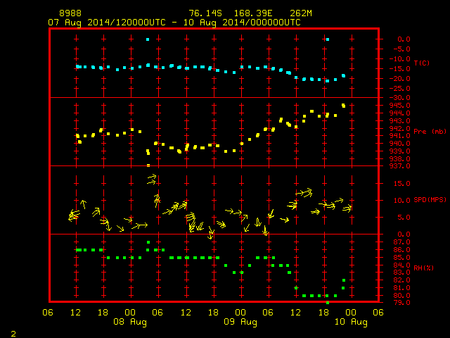This screenshot has height=338, width=450.
Task: Click the date range title text
Action: pos(174,23)
